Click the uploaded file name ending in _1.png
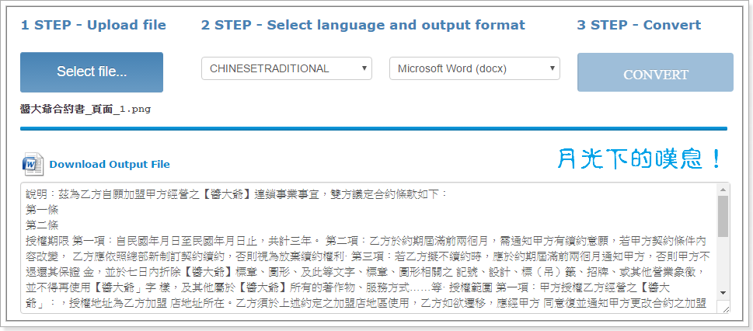Image resolution: width=753 pixels, height=331 pixels. [85, 110]
